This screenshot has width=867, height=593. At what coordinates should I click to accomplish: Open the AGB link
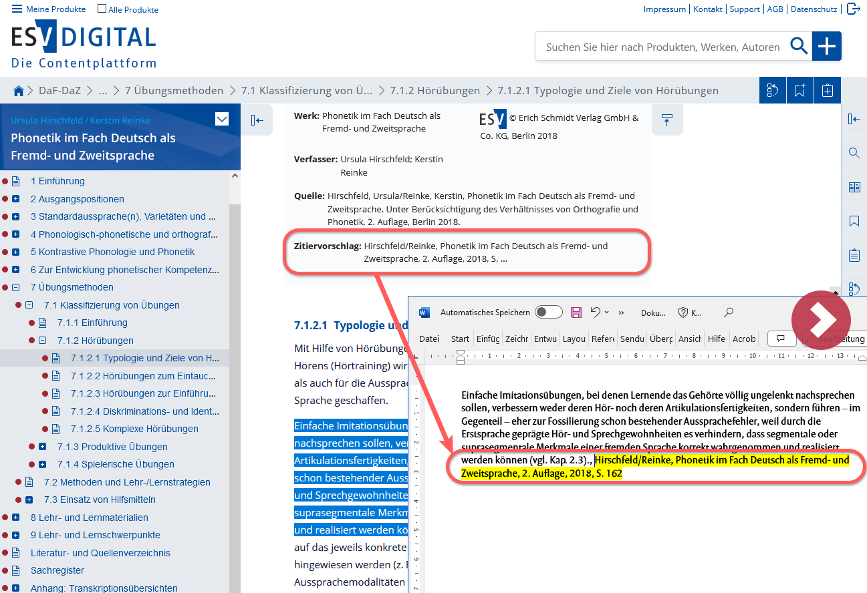775,9
